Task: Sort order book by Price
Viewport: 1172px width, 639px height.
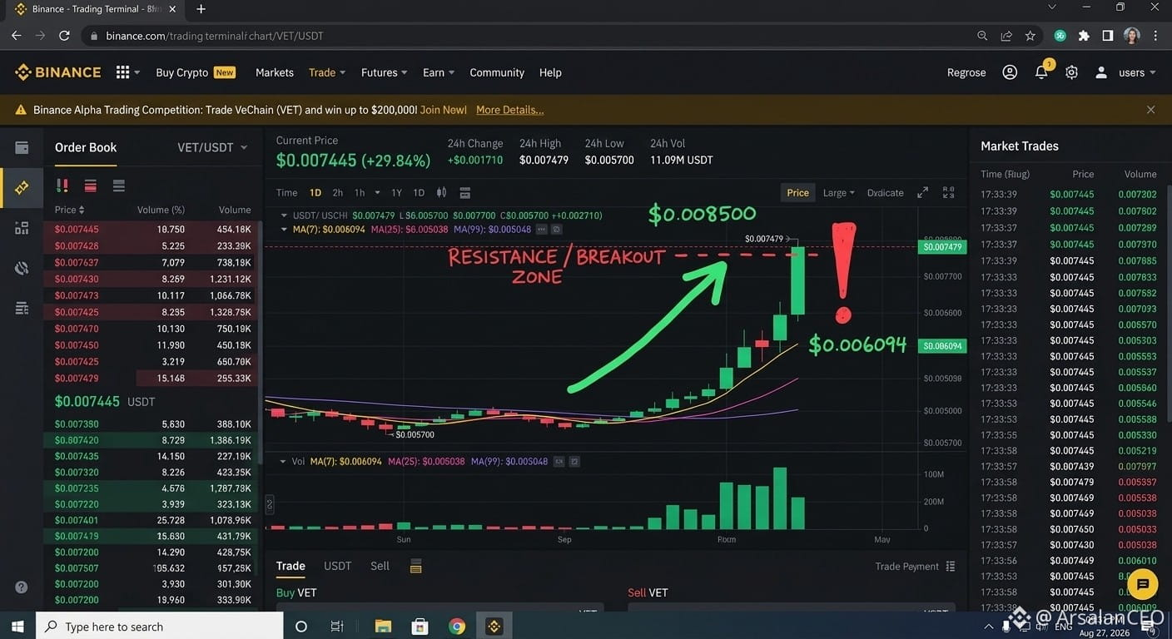Action: (70, 210)
